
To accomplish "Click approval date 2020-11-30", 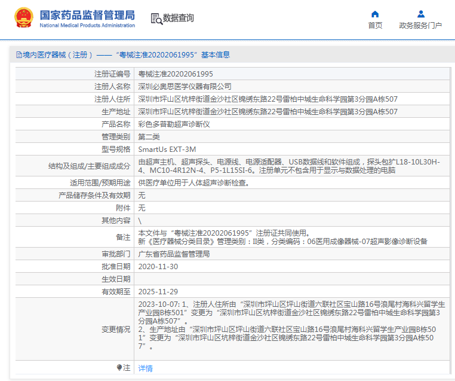I will [158, 267].
